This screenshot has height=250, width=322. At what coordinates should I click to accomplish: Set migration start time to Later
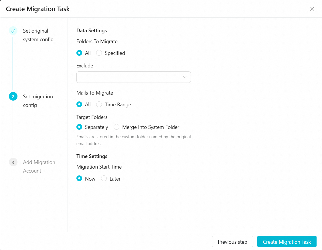pos(104,179)
